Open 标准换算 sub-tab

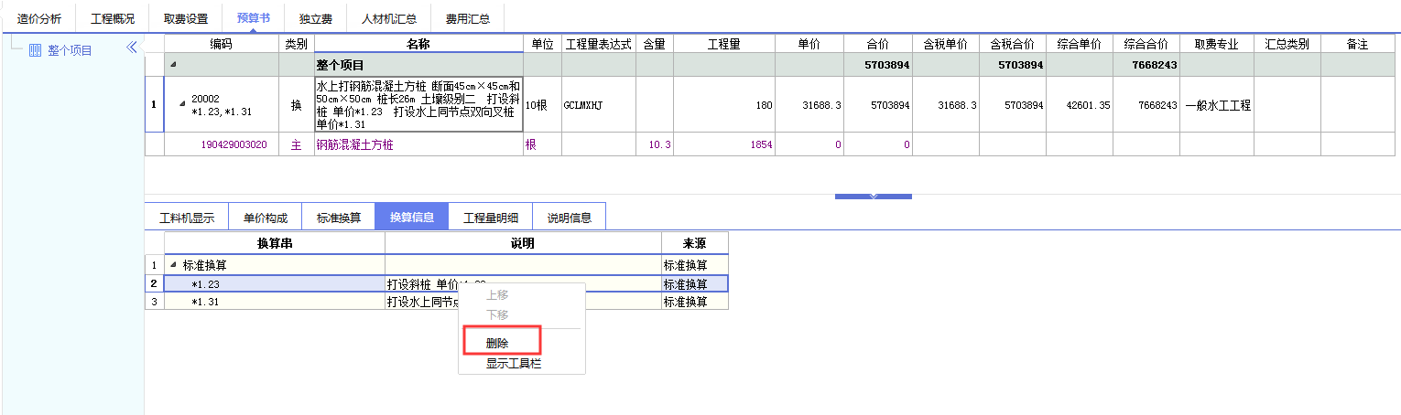click(x=339, y=218)
